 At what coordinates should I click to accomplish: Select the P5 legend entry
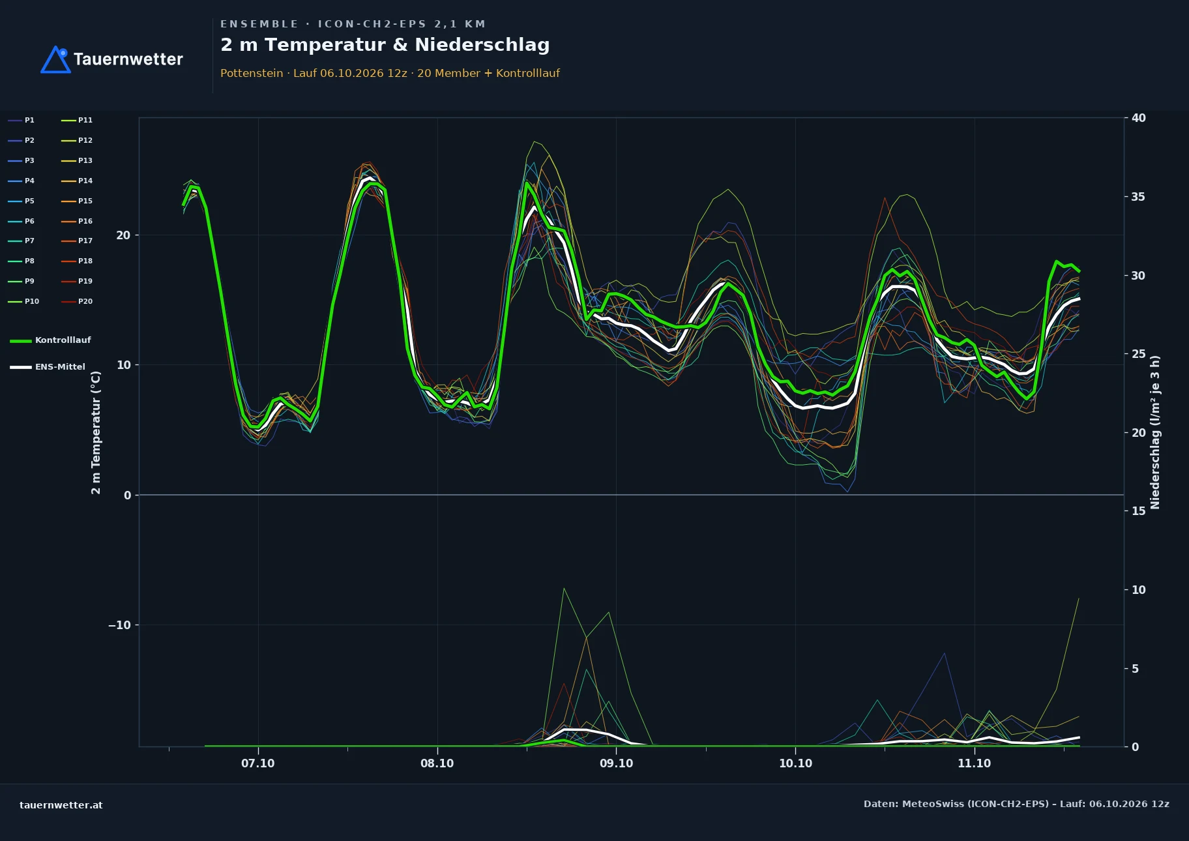[x=22, y=201]
